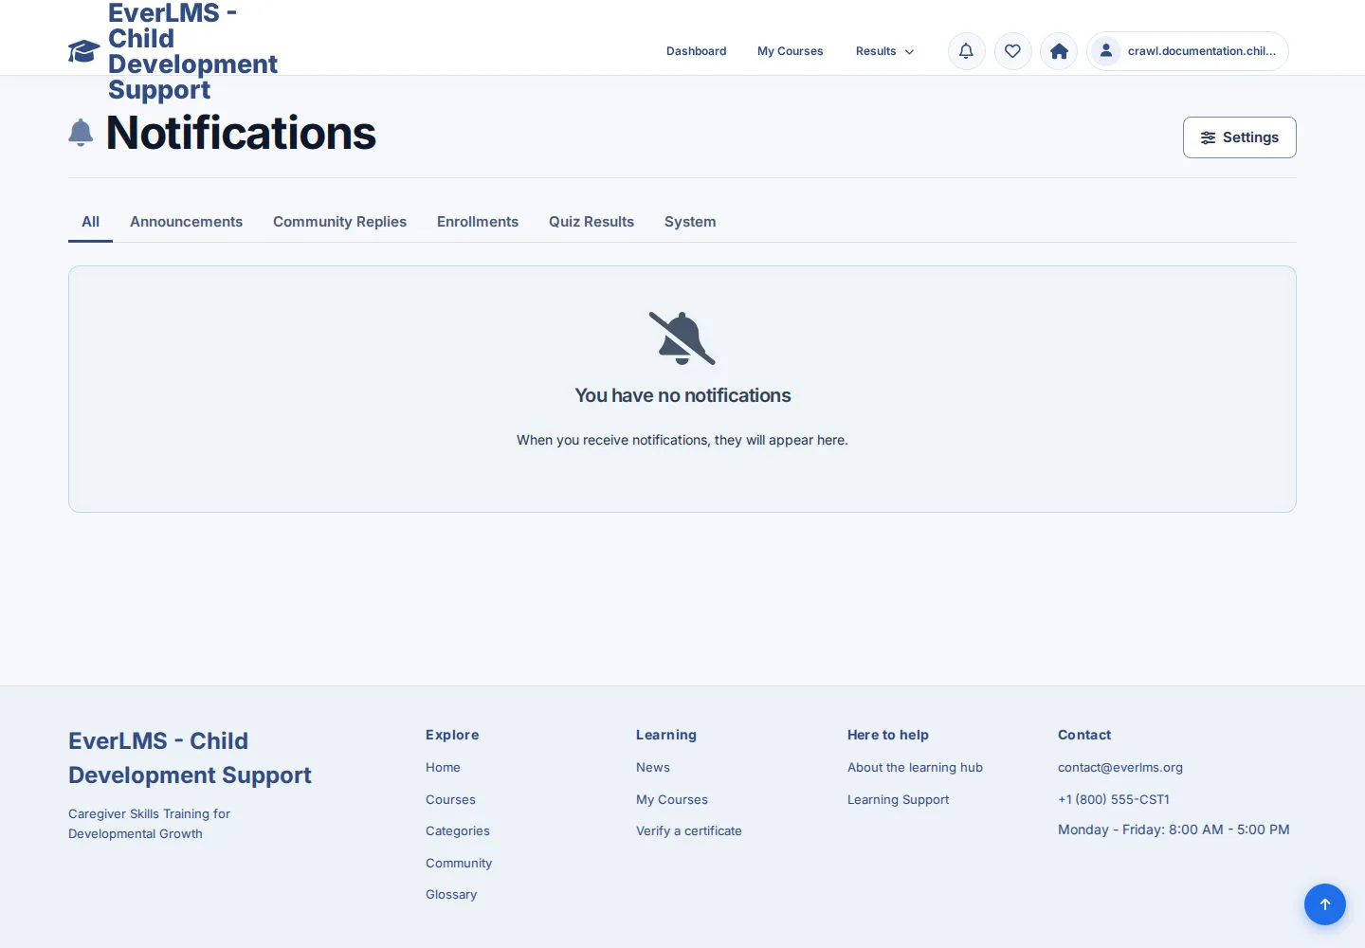Click 'Caregiver Skills Training' tagline text
This screenshot has width=1365, height=948.
tap(149, 824)
